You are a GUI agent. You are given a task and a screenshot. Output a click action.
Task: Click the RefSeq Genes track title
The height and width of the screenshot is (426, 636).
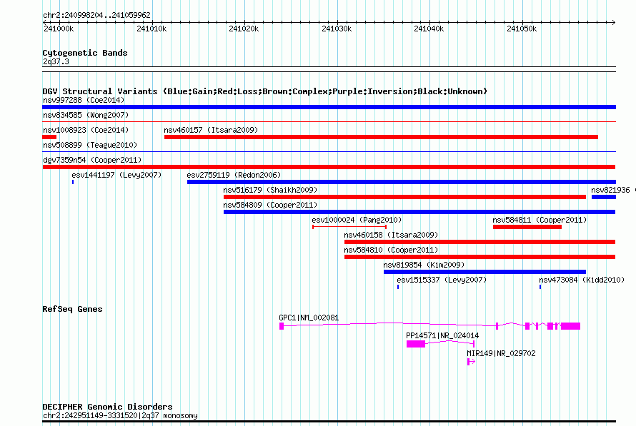(x=72, y=309)
